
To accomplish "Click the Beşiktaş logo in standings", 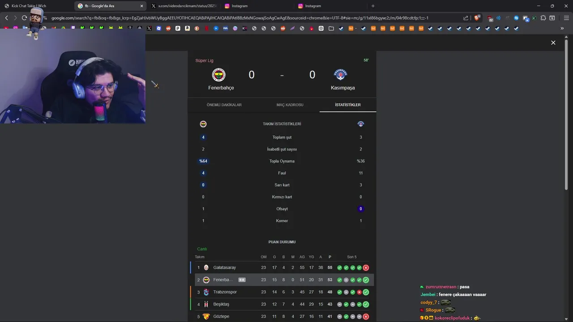I will (206, 304).
